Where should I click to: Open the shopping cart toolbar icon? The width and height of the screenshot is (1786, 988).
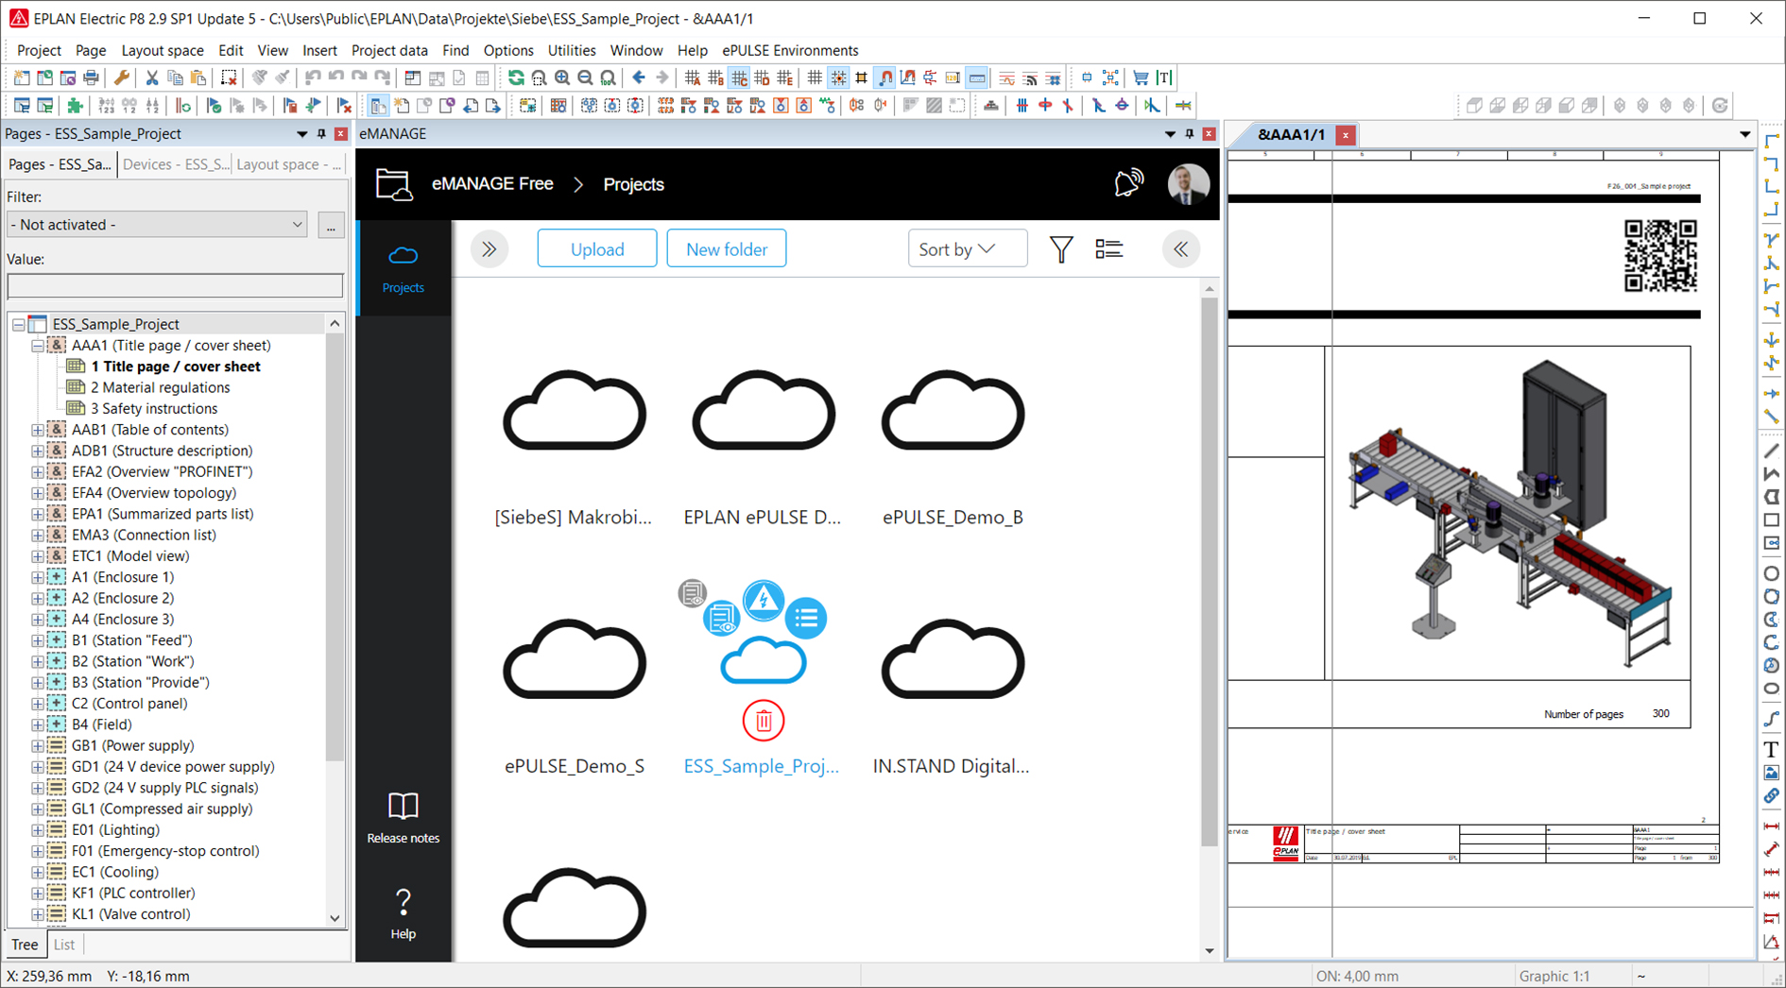coord(1141,77)
